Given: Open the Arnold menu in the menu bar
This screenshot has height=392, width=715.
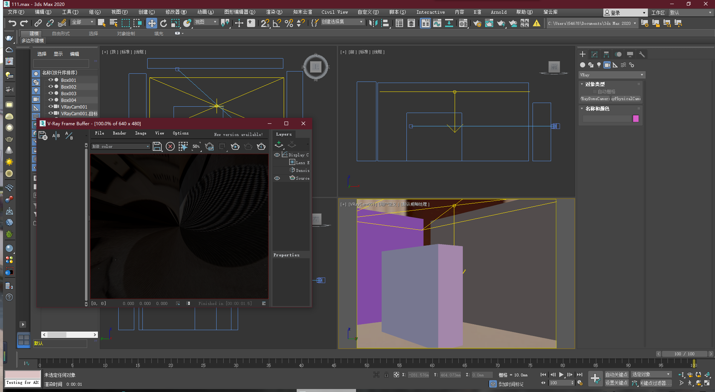Looking at the screenshot, I should coord(498,12).
